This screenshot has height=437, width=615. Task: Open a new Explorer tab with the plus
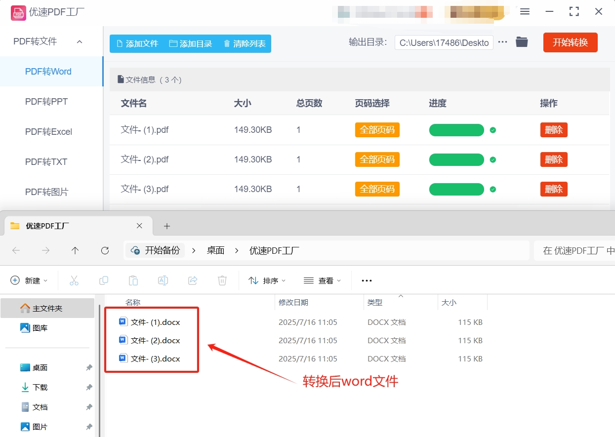(166, 226)
